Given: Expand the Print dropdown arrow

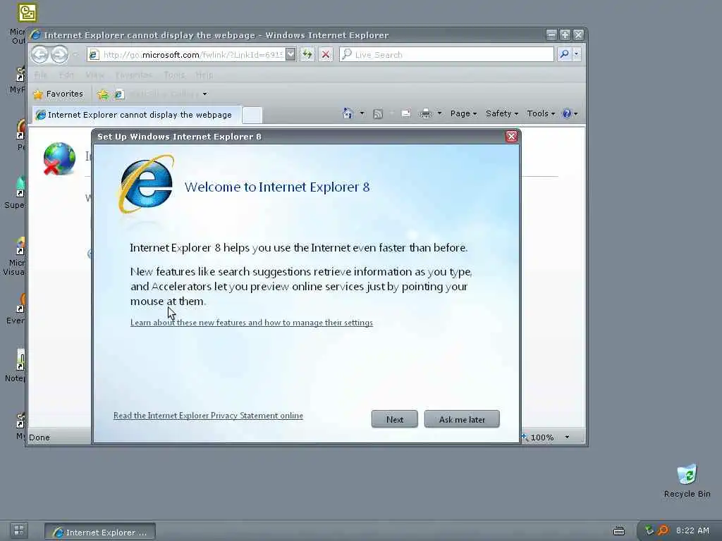Looking at the screenshot, I should (x=439, y=113).
